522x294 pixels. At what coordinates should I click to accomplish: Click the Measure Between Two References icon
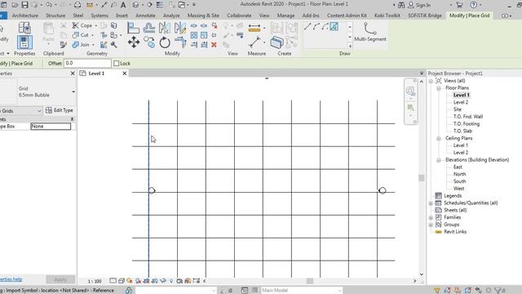(254, 42)
